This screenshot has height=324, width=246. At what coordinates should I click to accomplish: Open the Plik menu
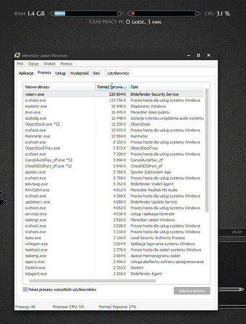(x=20, y=64)
